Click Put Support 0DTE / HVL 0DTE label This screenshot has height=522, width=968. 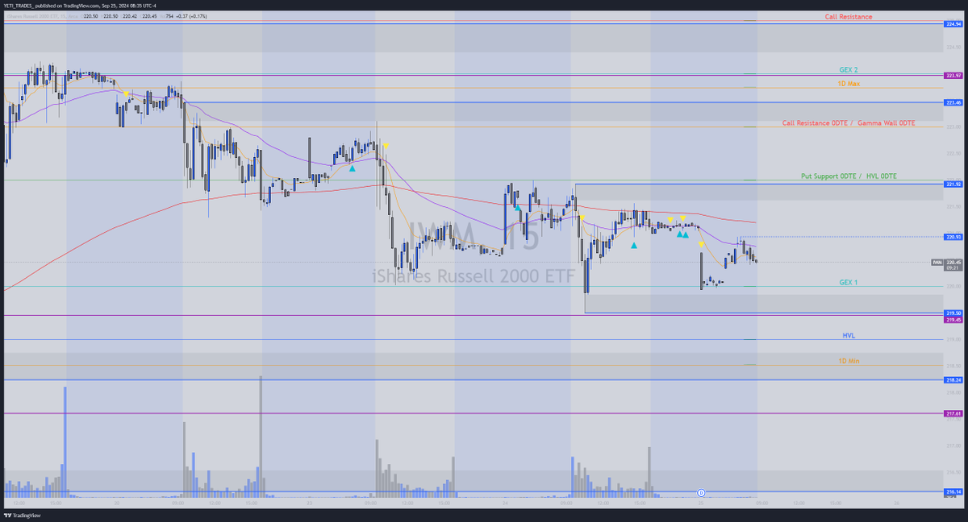pyautogui.click(x=849, y=176)
